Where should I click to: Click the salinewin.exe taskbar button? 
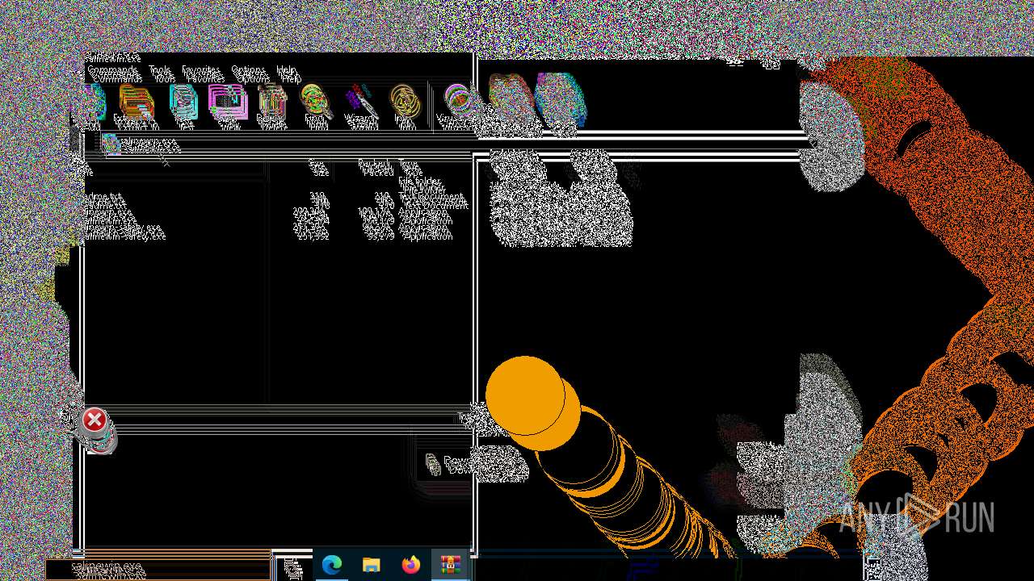click(158, 570)
